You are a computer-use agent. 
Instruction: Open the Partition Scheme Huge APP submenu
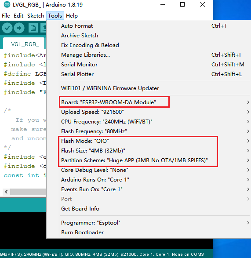coord(155,160)
